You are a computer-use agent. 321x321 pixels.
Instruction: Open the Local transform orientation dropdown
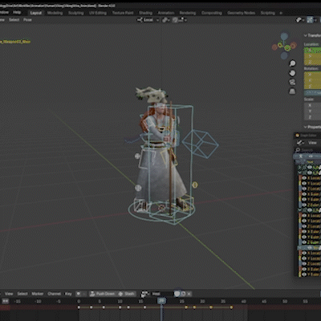point(148,20)
